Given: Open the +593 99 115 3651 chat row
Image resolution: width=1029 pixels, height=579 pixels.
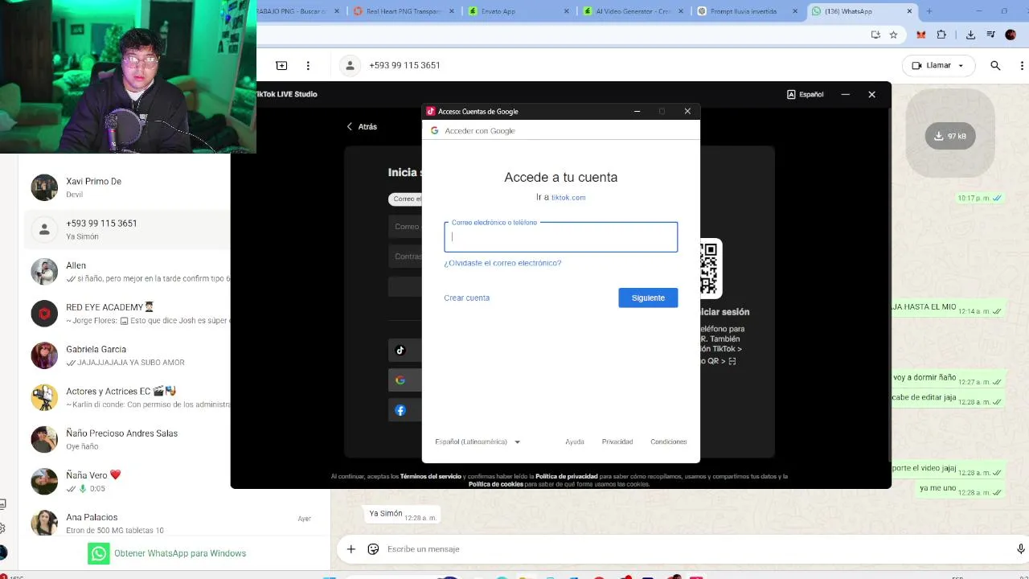Looking at the screenshot, I should [129, 229].
